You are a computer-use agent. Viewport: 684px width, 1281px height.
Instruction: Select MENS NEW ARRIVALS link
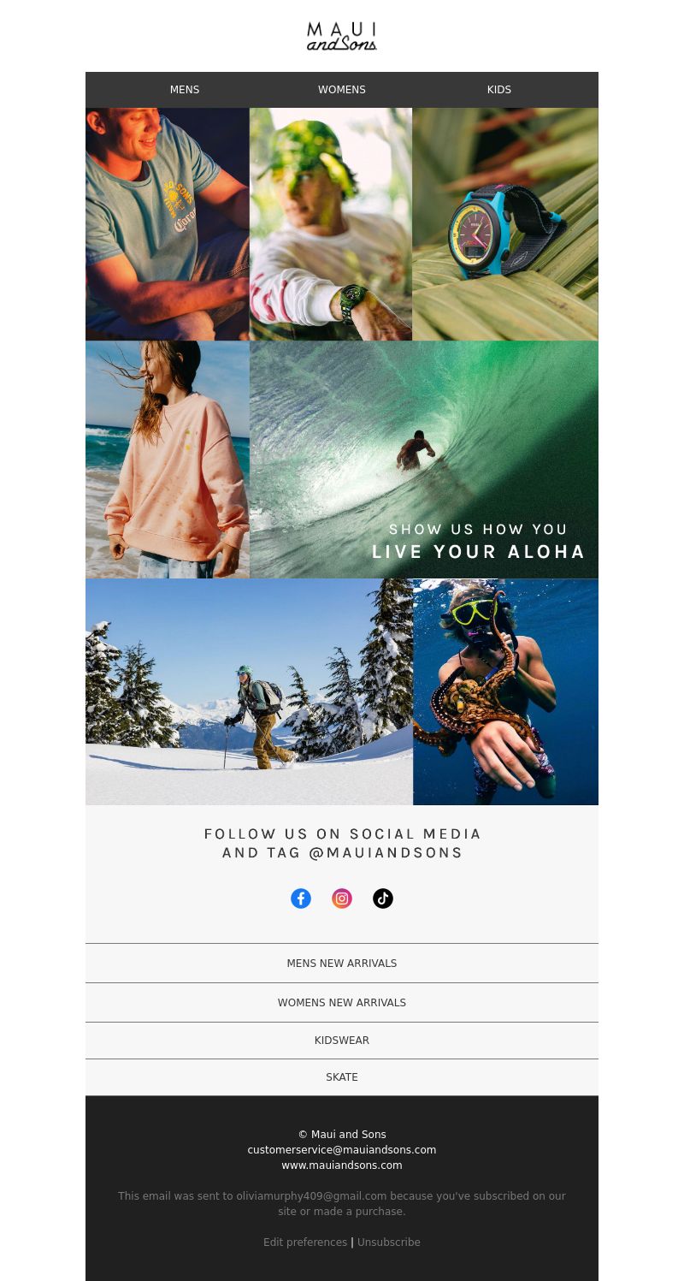[342, 964]
